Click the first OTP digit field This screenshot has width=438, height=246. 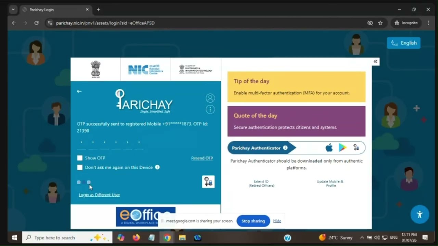tap(81, 143)
